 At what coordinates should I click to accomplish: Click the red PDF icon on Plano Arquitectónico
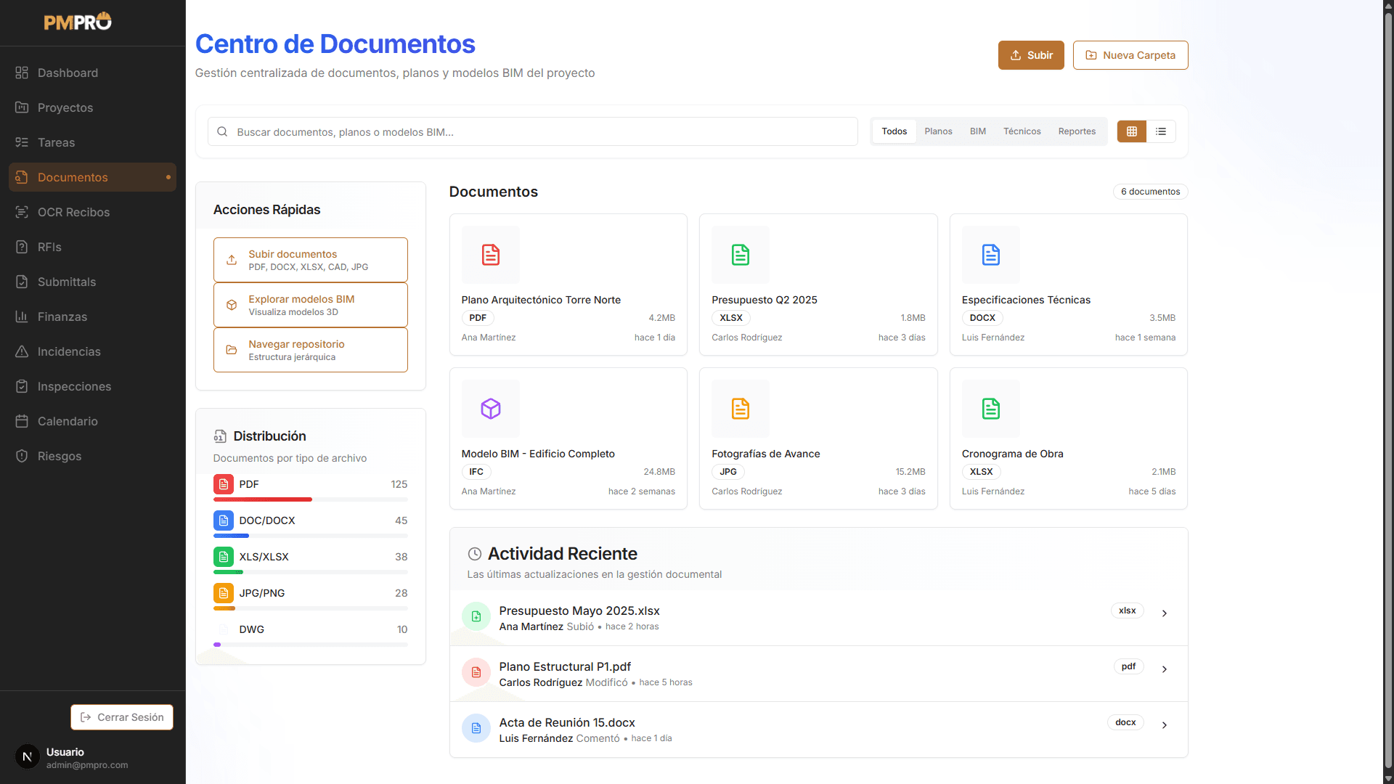pos(491,255)
